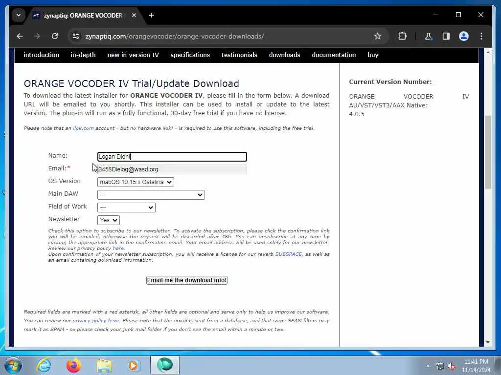The height and width of the screenshot is (375, 501).
Task: Launch Internet Explorer from taskbar
Action: [x=44, y=365]
